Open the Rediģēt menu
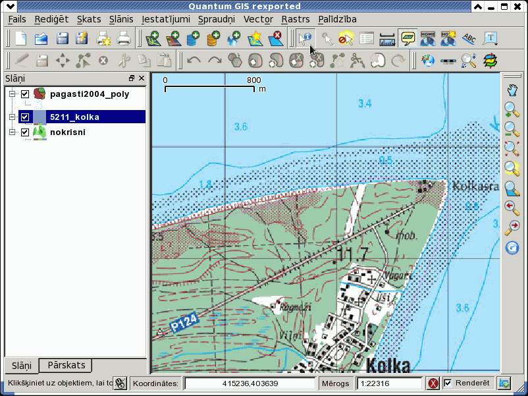528x396 pixels. [x=51, y=19]
